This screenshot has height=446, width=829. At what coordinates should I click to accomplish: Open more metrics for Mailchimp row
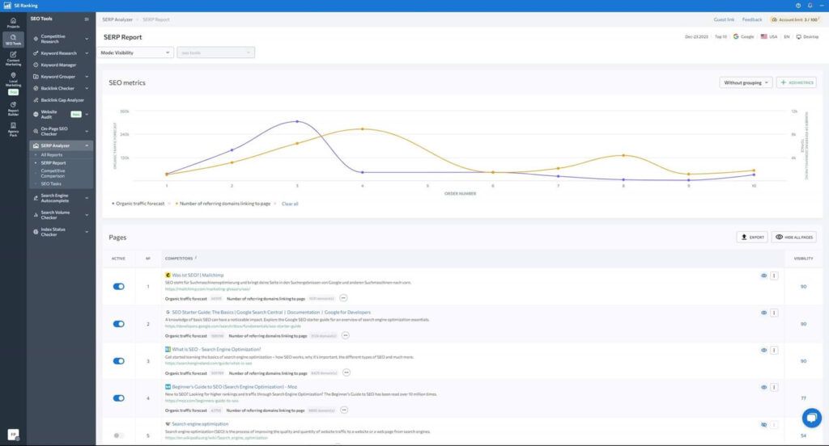click(343, 298)
